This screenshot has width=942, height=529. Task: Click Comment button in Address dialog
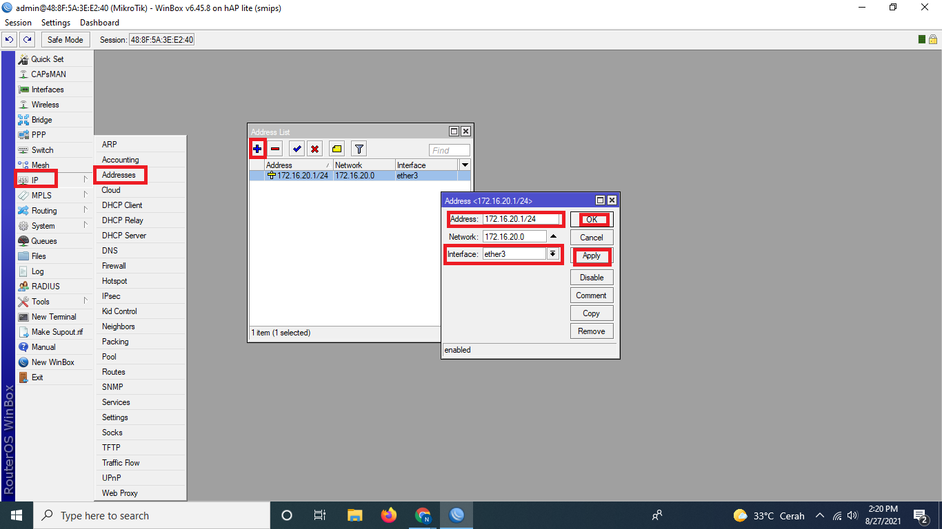click(x=592, y=295)
